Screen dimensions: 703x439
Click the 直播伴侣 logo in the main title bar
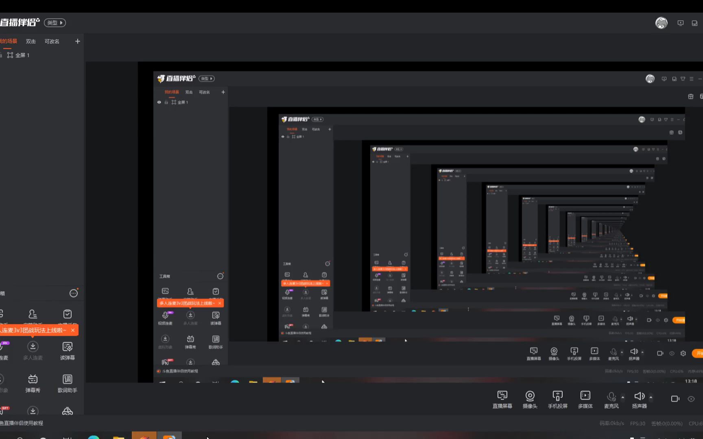coord(20,22)
